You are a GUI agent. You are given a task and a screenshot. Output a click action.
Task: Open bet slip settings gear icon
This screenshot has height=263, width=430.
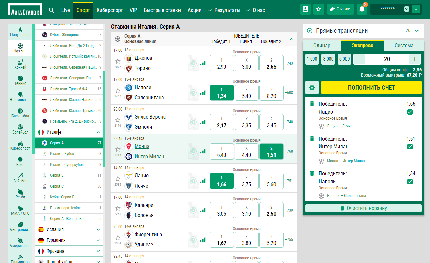coord(312,88)
